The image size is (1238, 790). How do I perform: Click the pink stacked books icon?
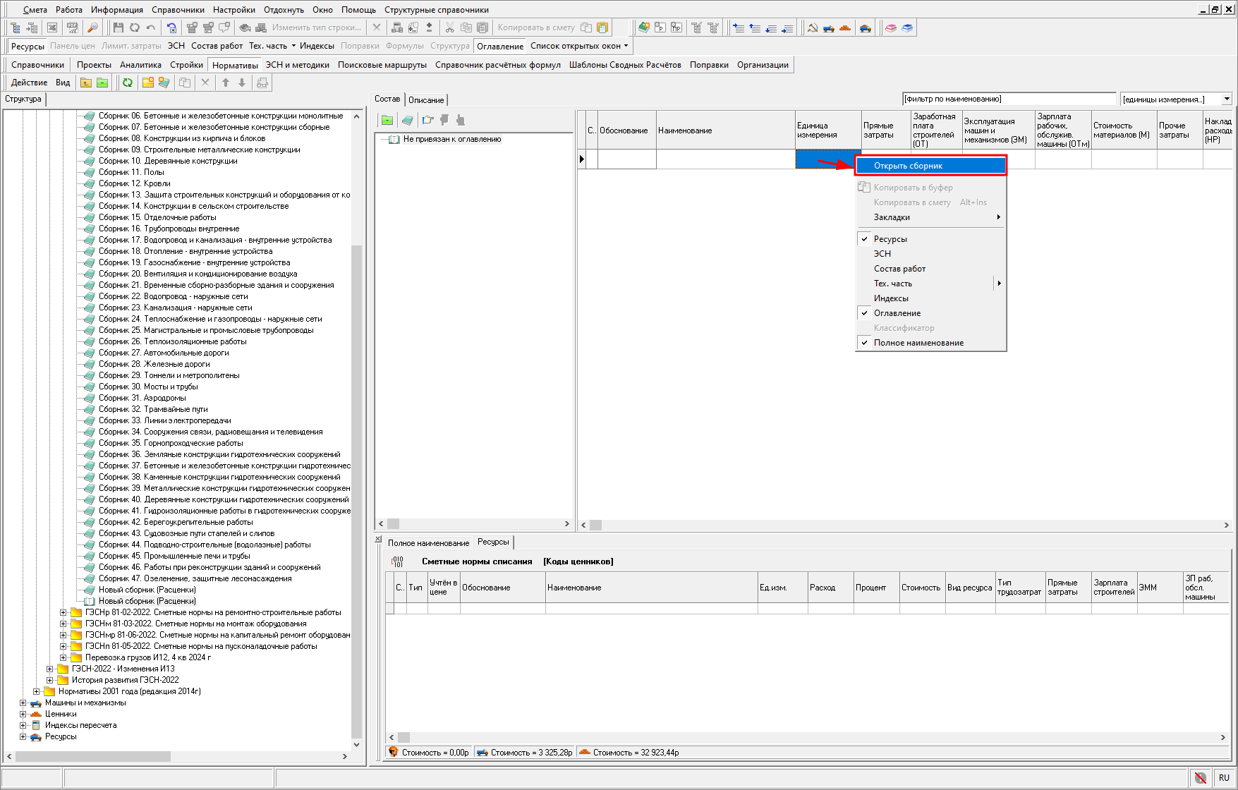point(891,28)
